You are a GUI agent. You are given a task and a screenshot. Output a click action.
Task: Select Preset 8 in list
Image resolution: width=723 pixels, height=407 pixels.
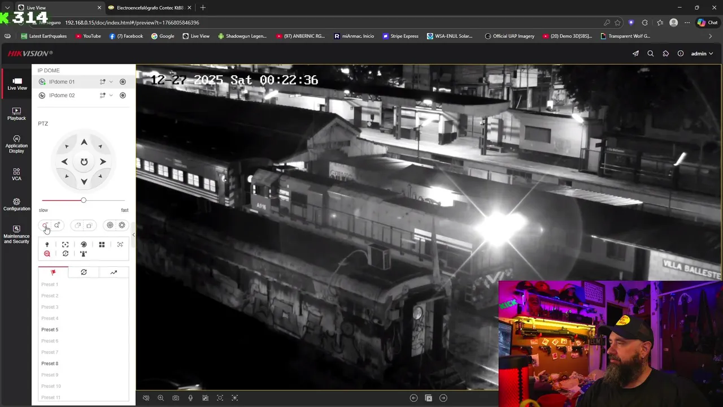pyautogui.click(x=50, y=363)
